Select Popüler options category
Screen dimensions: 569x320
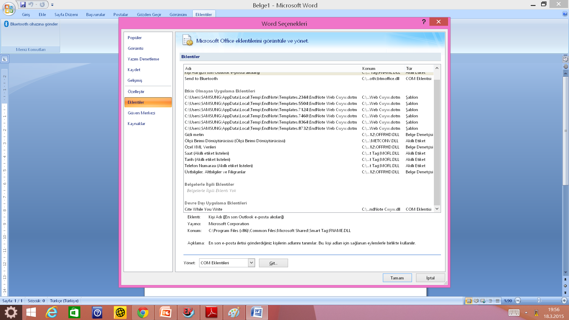[148, 38]
